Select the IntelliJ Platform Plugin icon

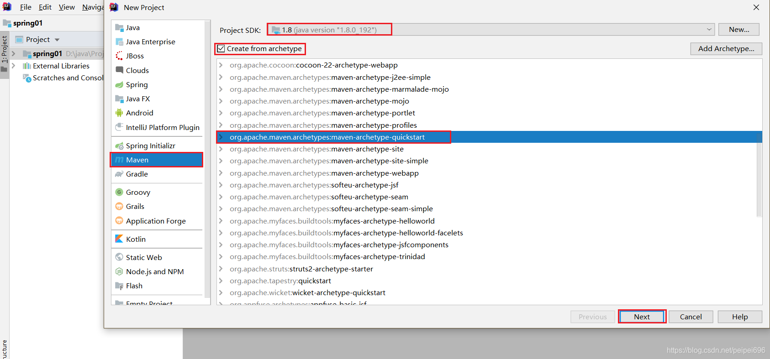pyautogui.click(x=119, y=127)
